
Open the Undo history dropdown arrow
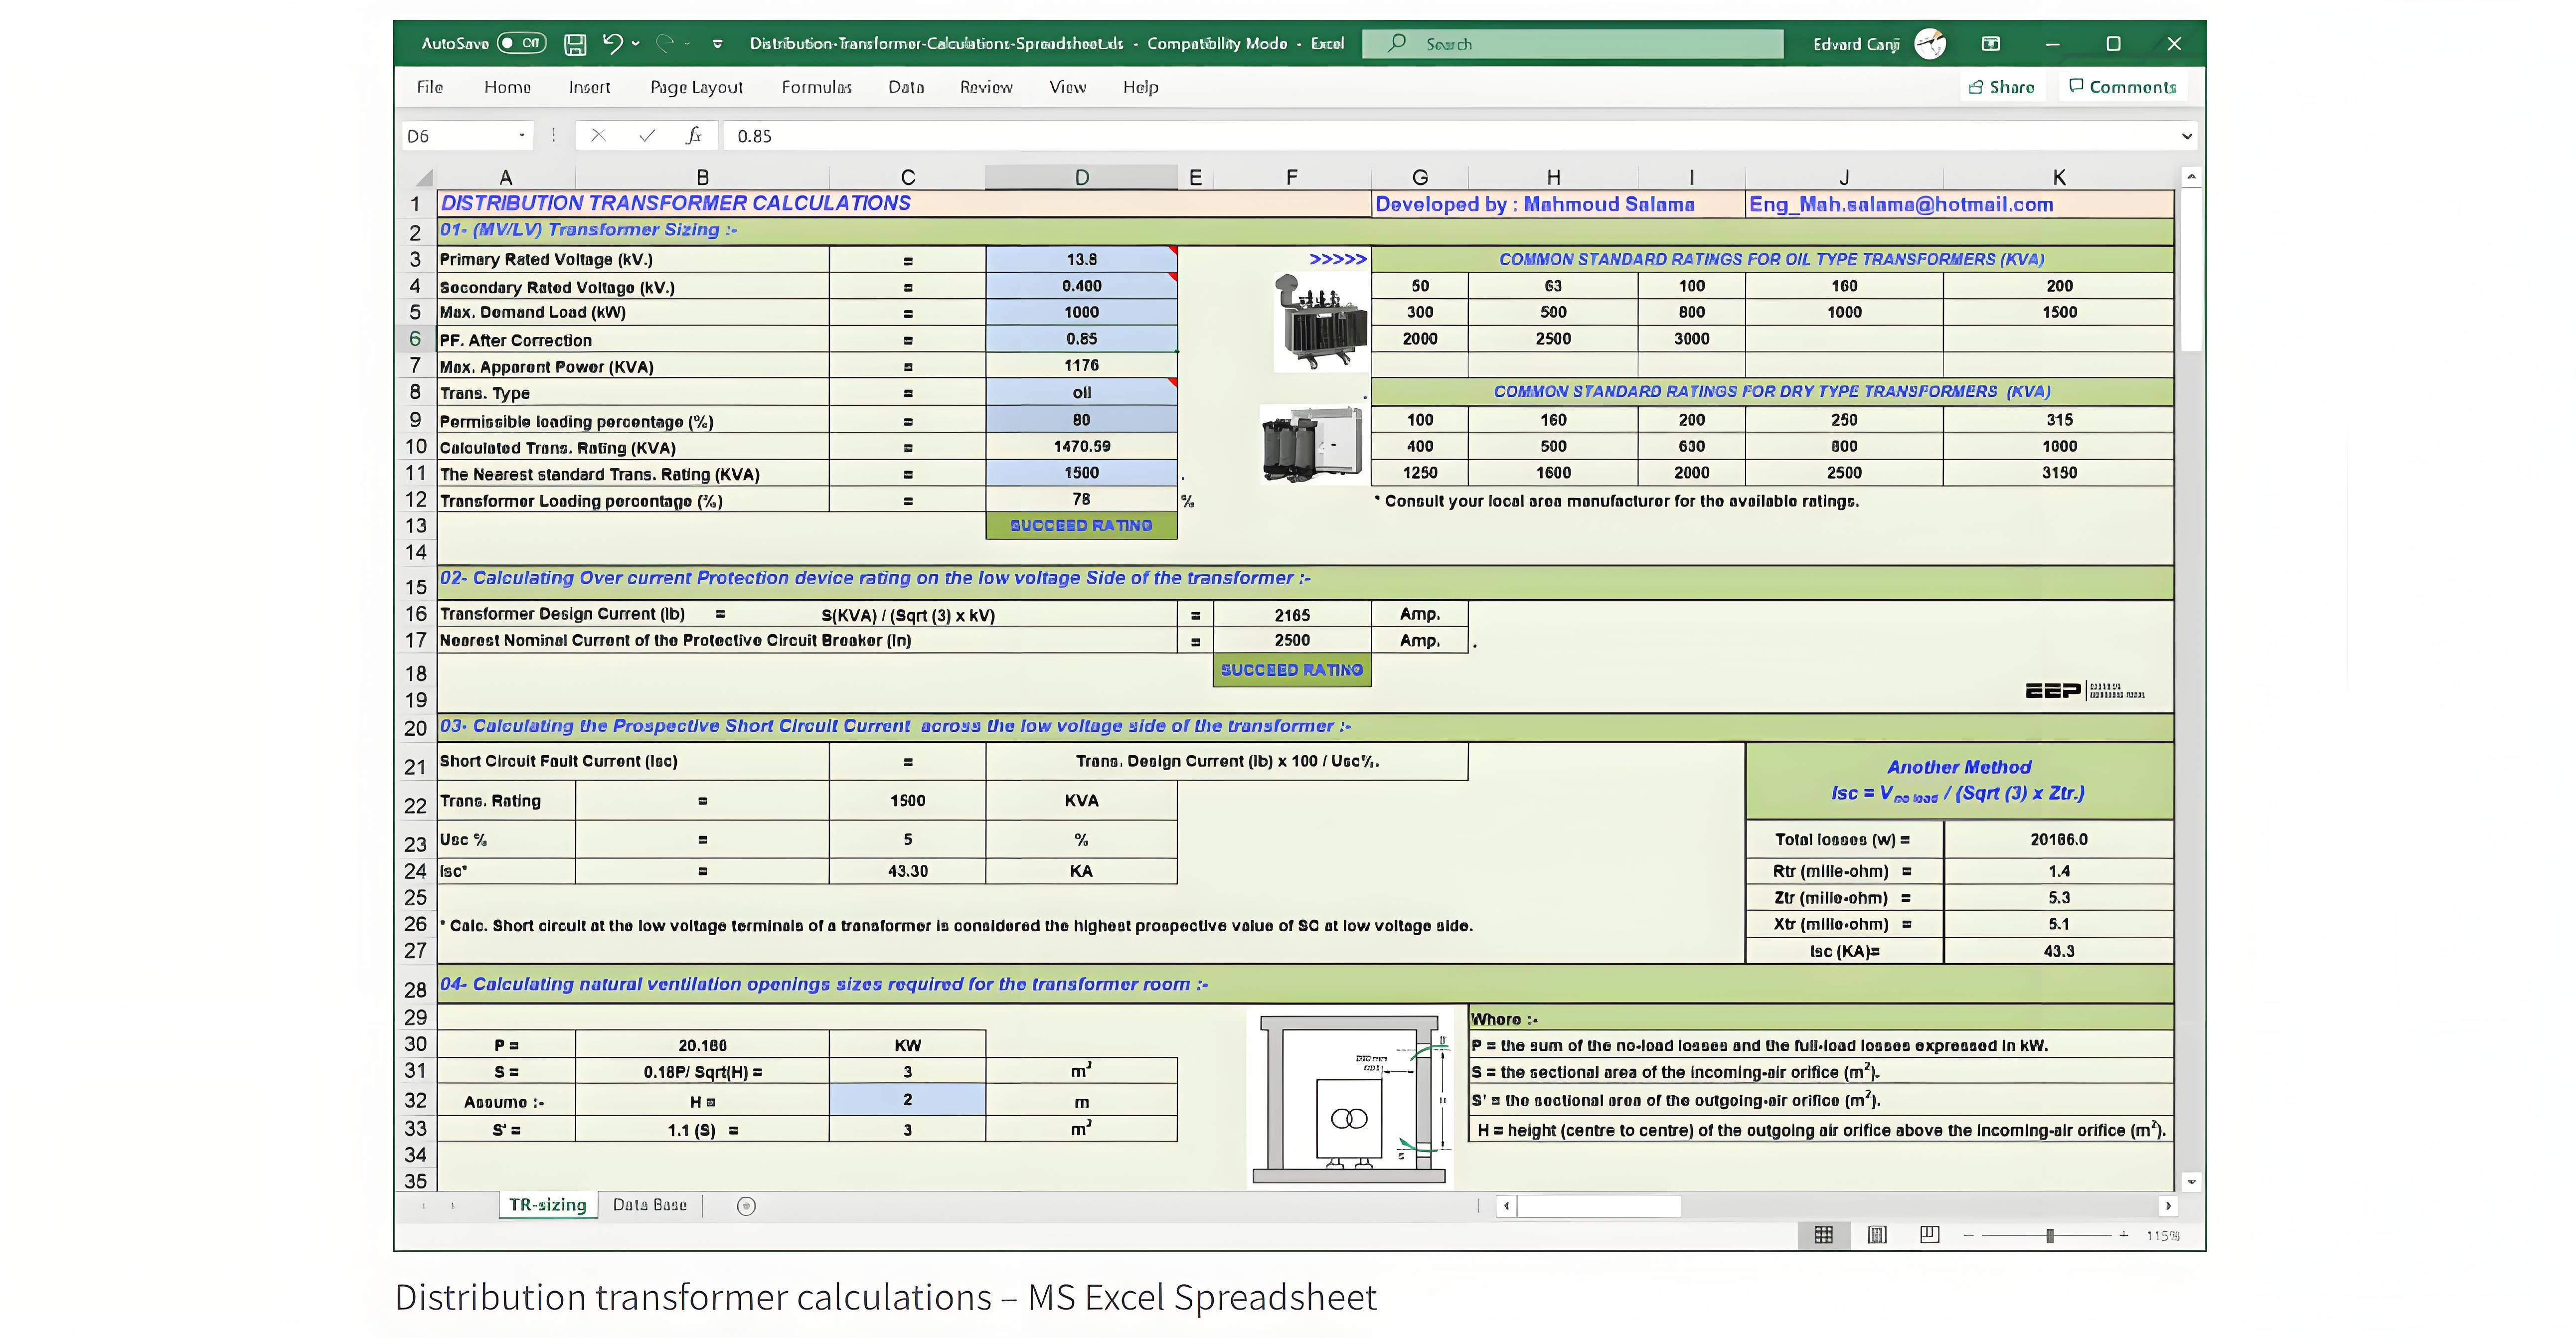636,43
